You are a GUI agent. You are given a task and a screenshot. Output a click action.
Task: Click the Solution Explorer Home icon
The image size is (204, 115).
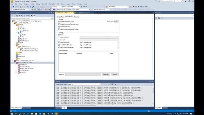[17, 16]
